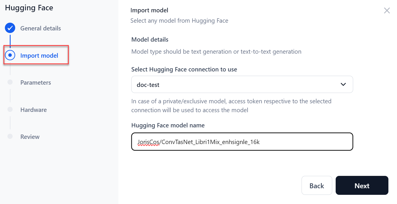This screenshot has height=204, width=397.
Task: Go to the General details step
Action: (x=40, y=28)
